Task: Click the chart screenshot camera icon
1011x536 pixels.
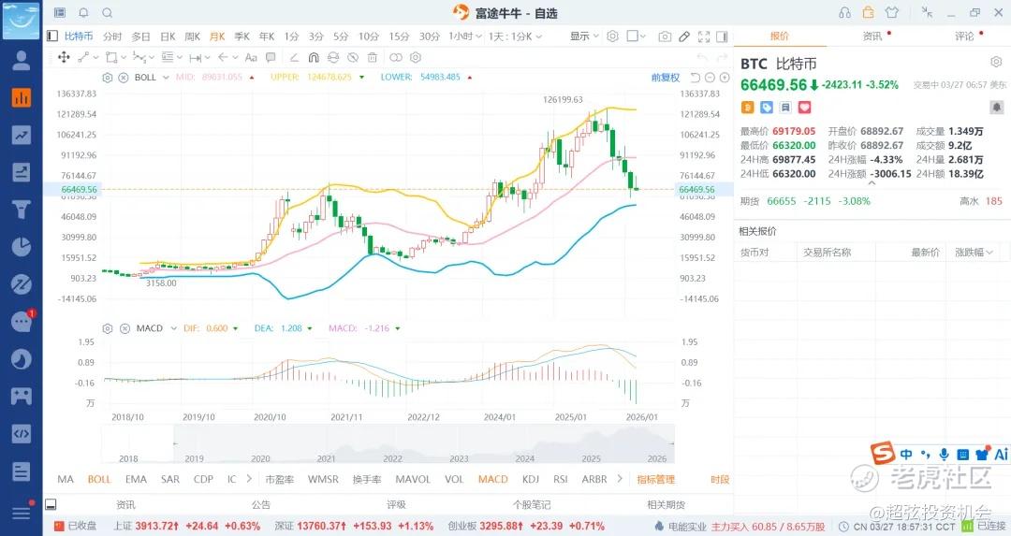Action: click(665, 36)
